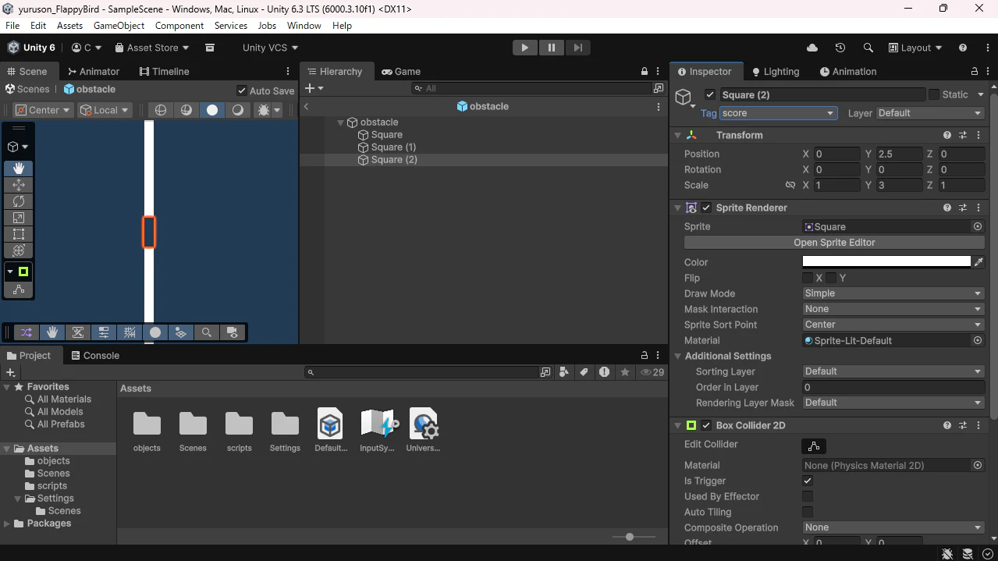Toggle the Auto Save checkbox
The image size is (998, 561).
point(242,91)
